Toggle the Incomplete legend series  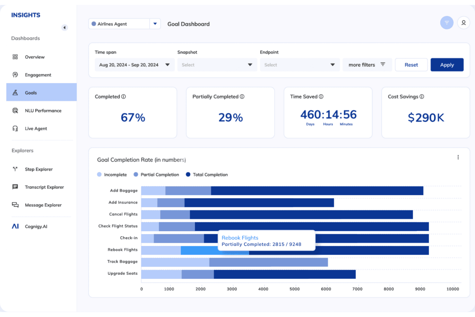pyautogui.click(x=112, y=175)
